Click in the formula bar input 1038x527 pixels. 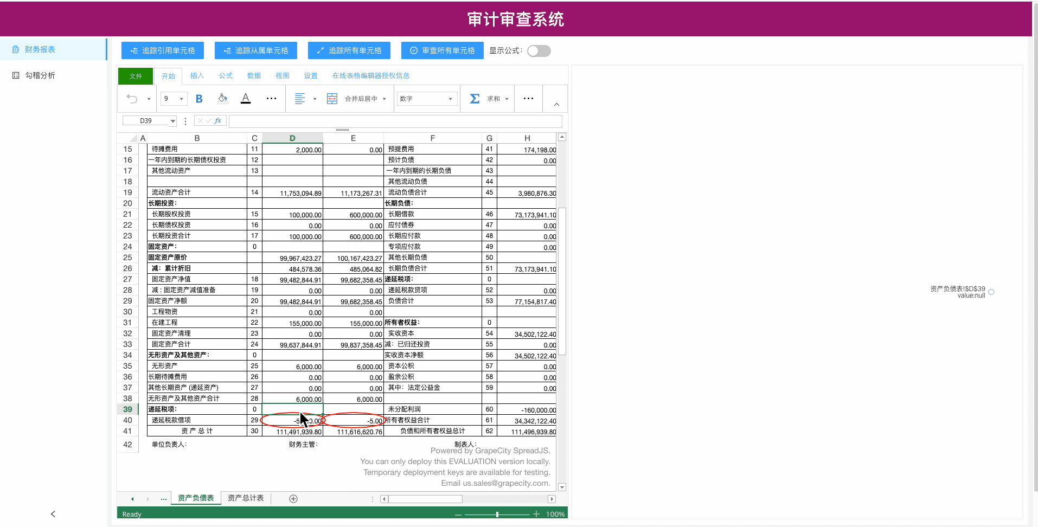[x=395, y=121]
